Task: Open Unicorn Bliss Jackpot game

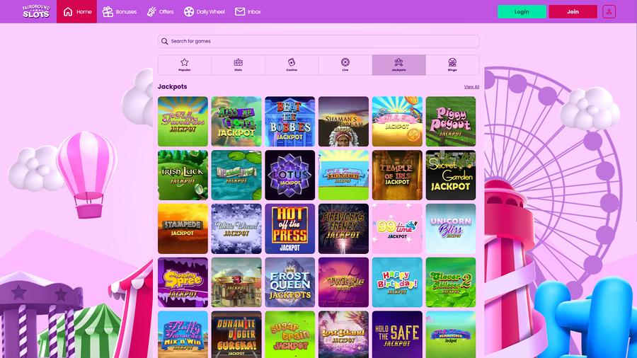Action: (451, 229)
